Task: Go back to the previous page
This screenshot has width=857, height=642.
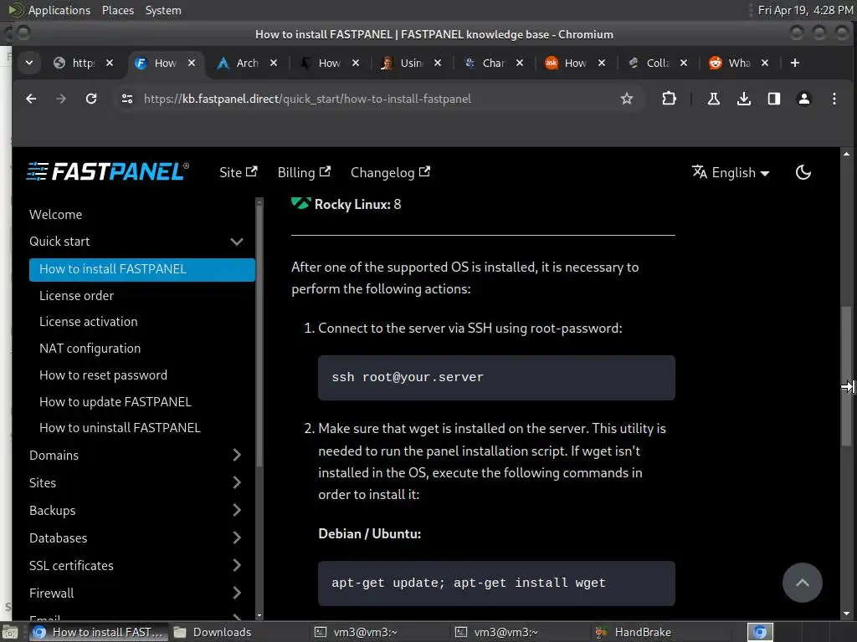Action: pos(31,99)
